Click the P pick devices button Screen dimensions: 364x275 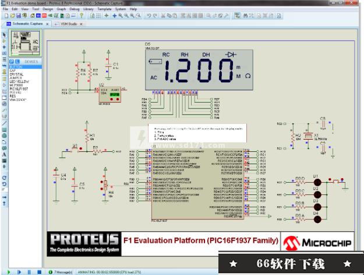[x=12, y=61]
